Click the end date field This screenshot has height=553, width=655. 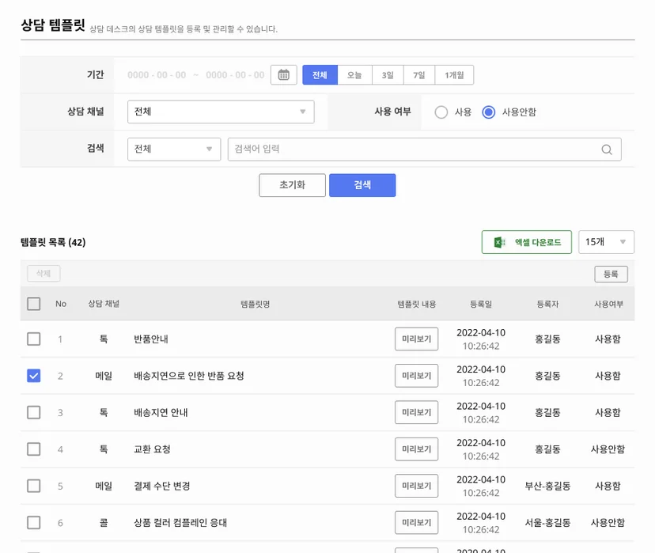235,75
